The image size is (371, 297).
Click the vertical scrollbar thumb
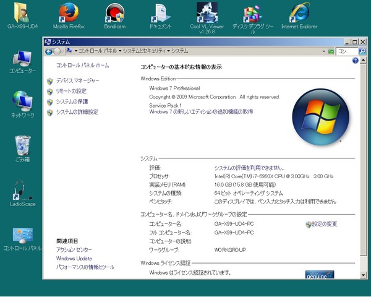[x=363, y=160]
